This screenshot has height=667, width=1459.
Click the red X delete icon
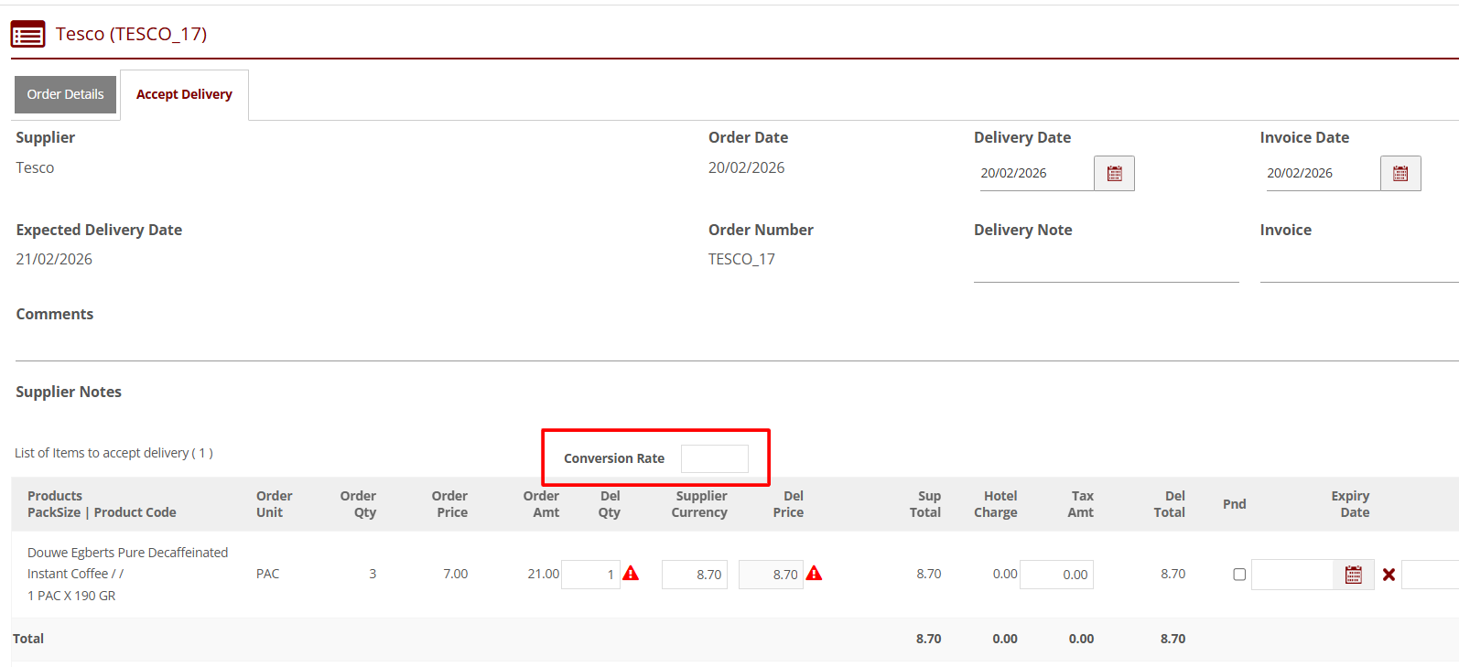click(x=1389, y=575)
